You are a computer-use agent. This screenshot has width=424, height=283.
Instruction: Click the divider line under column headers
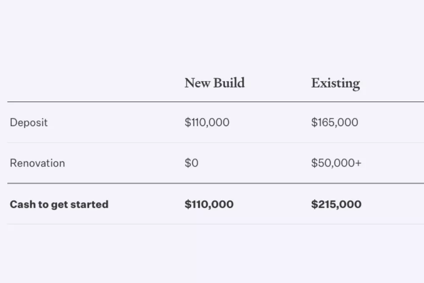[215, 102]
